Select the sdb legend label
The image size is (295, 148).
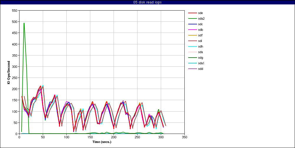200,30
